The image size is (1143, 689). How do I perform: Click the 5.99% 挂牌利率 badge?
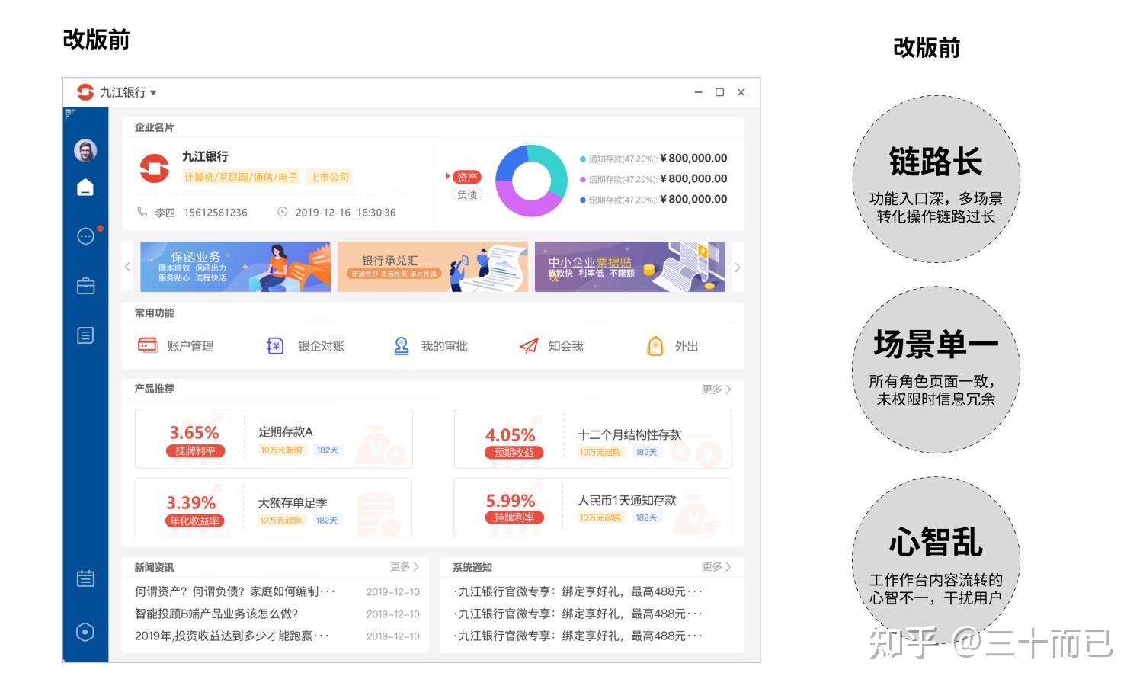(x=514, y=518)
